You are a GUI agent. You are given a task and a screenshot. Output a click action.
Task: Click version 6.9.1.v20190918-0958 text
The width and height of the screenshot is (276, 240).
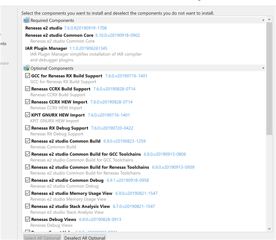click(128, 180)
